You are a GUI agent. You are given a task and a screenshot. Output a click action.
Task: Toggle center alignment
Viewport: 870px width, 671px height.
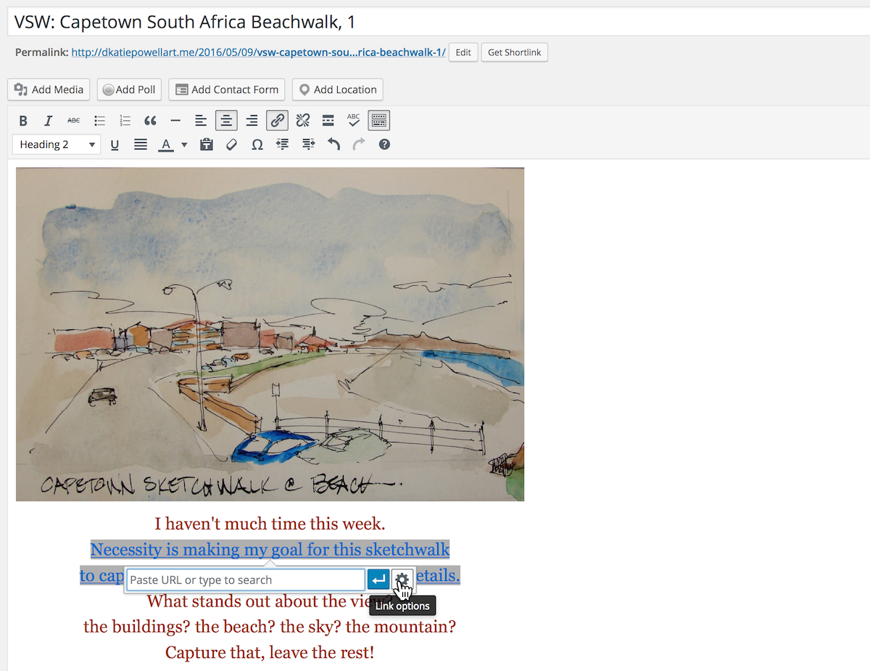click(226, 120)
